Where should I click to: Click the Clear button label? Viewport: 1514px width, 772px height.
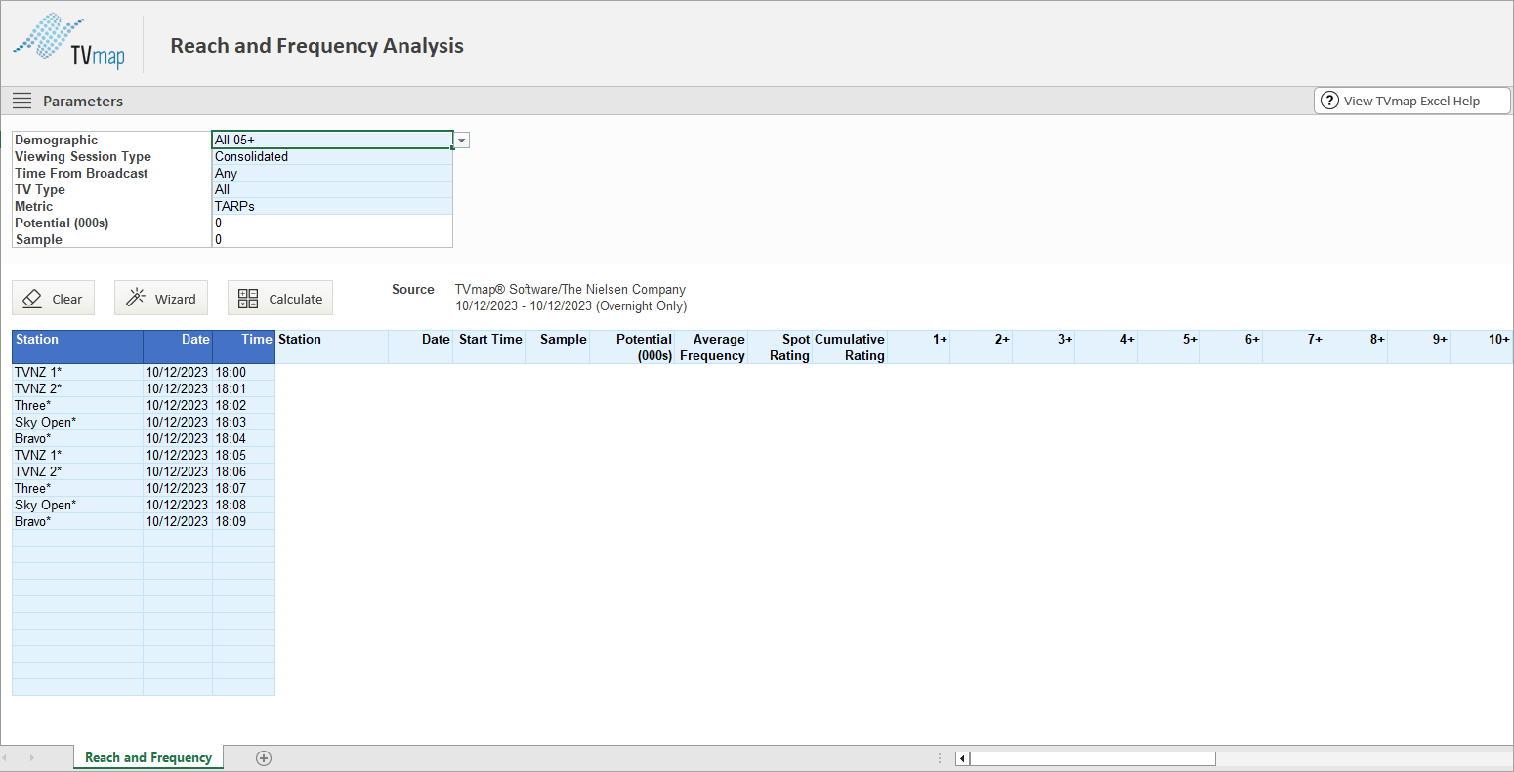[x=67, y=299]
